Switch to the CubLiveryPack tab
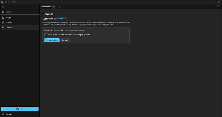 click(46, 7)
